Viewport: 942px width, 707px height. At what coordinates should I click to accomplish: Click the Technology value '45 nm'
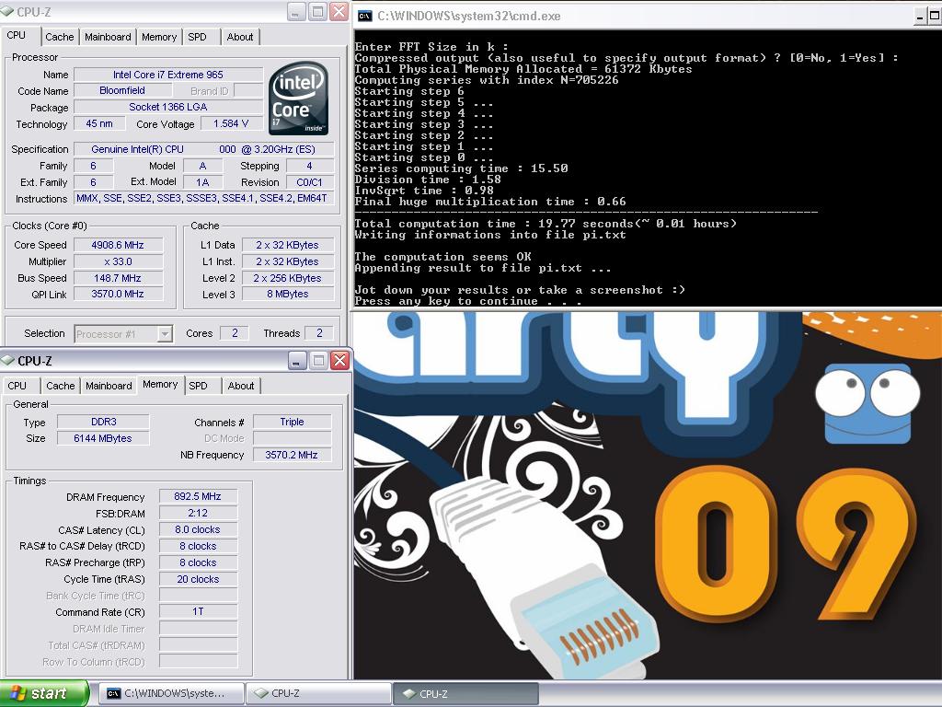click(99, 123)
